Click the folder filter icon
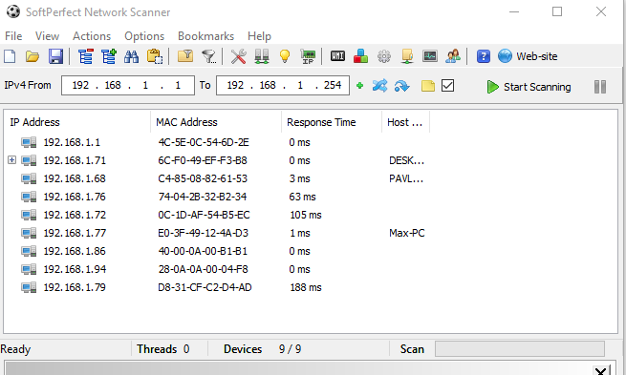 click(x=184, y=56)
